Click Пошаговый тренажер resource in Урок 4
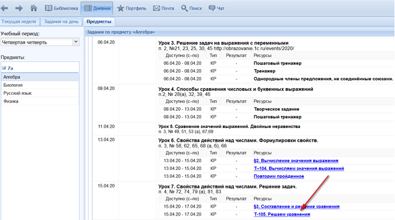395x220 pixels. point(278,117)
